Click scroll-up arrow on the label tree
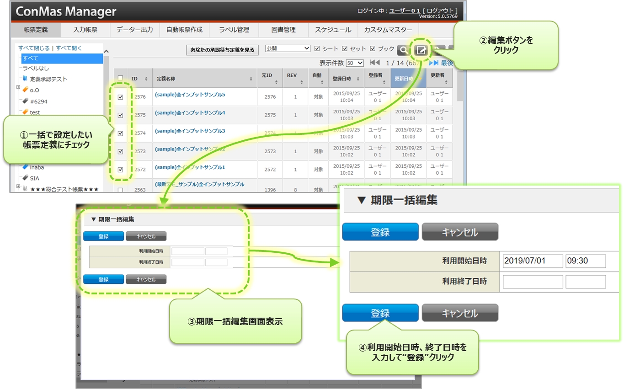This screenshot has height=389, width=624. [107, 52]
